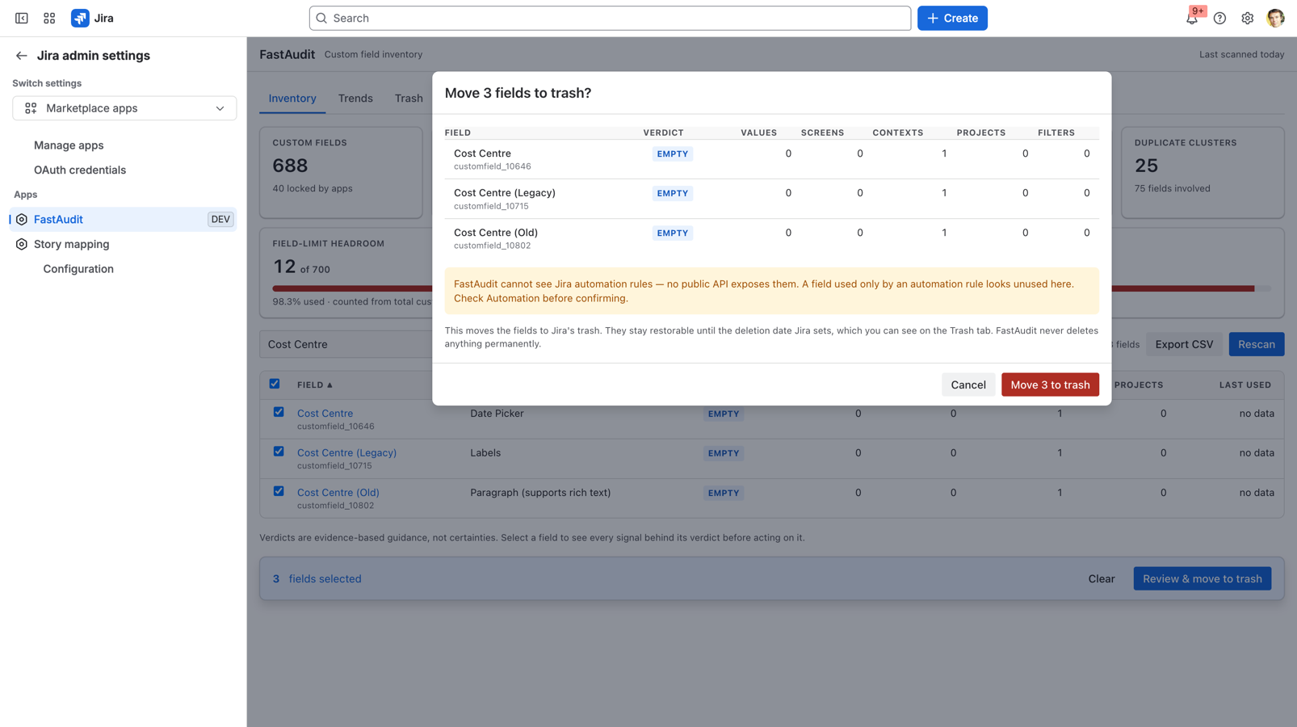
Task: Open the Cost Centre (Legacy) field link
Action: coord(346,453)
